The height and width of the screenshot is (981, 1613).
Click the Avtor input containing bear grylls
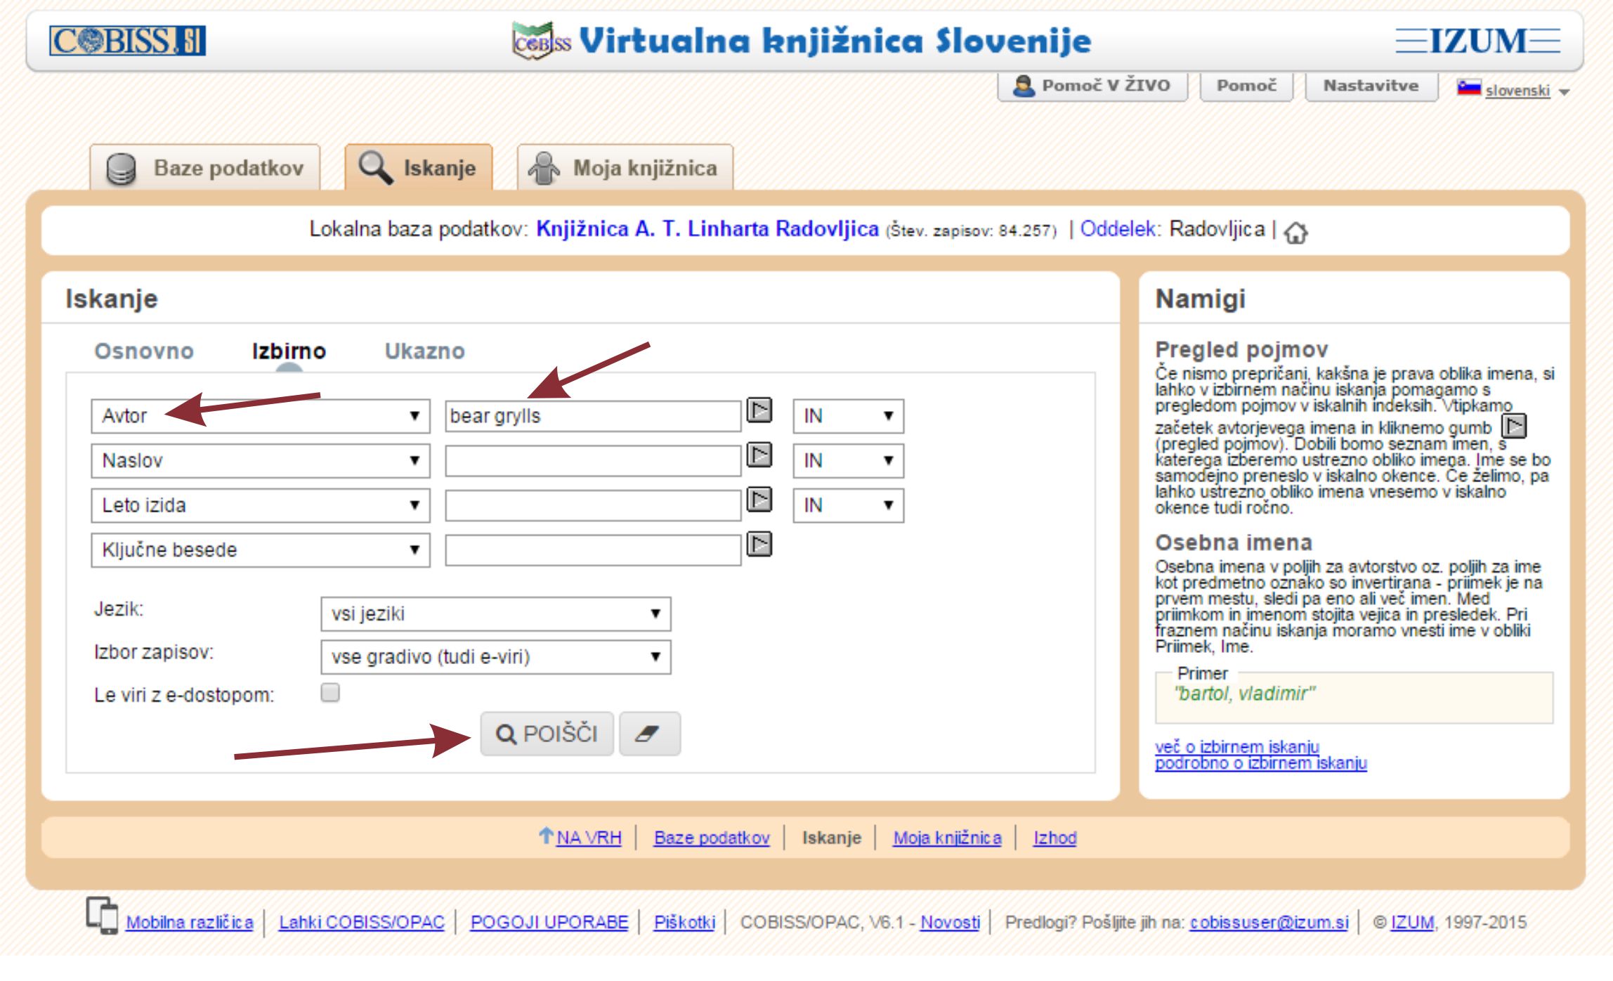pyautogui.click(x=593, y=416)
